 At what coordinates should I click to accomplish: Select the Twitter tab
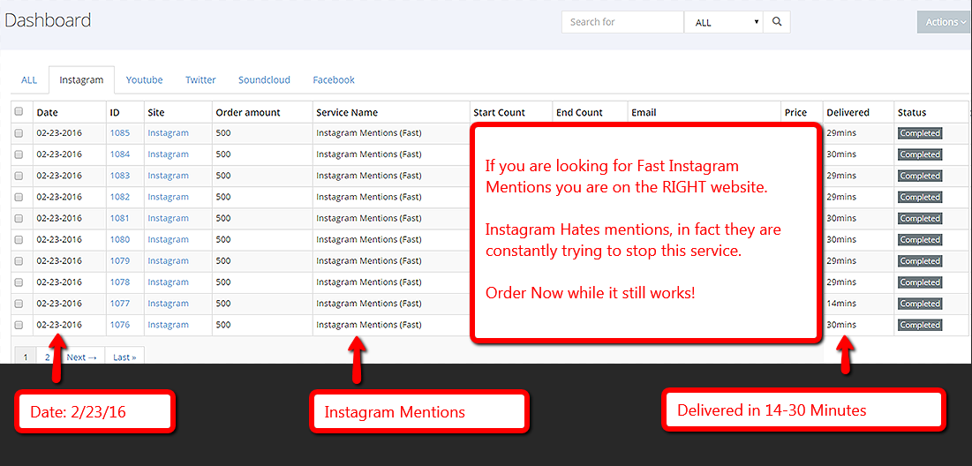tap(200, 79)
